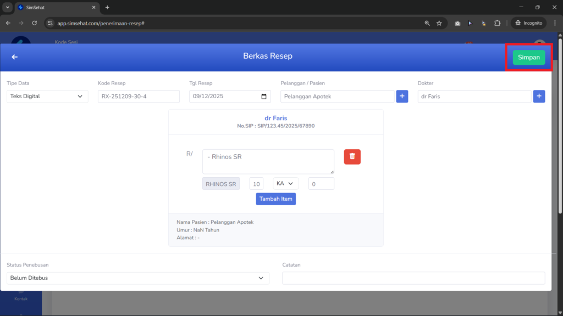Reload the page with refresh icon
Image resolution: width=563 pixels, height=316 pixels.
[x=35, y=23]
